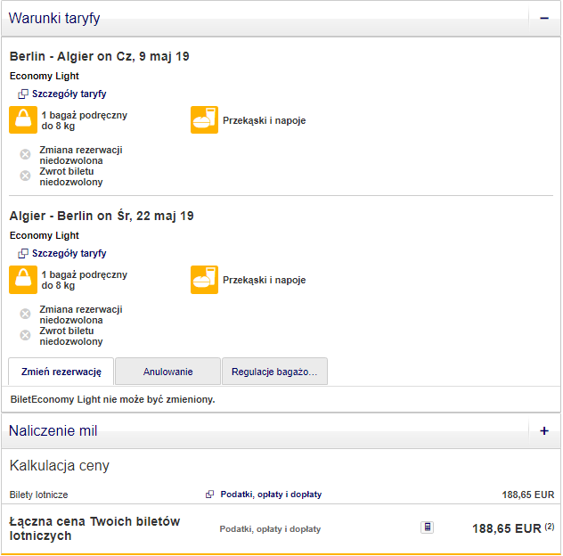Click the snacks and drinks icon for Algier - Berlin

tap(204, 280)
